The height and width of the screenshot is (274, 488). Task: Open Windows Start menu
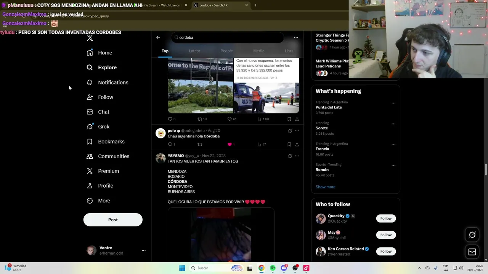[182, 268]
